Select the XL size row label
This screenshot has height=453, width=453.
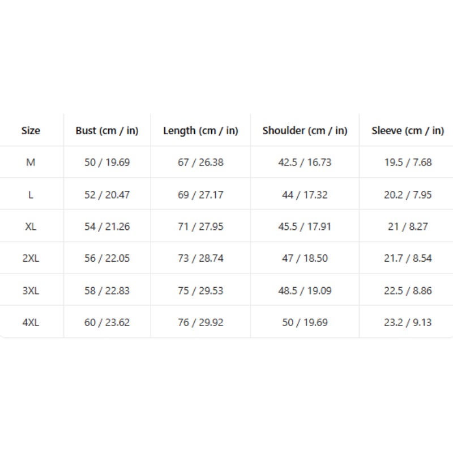31,226
